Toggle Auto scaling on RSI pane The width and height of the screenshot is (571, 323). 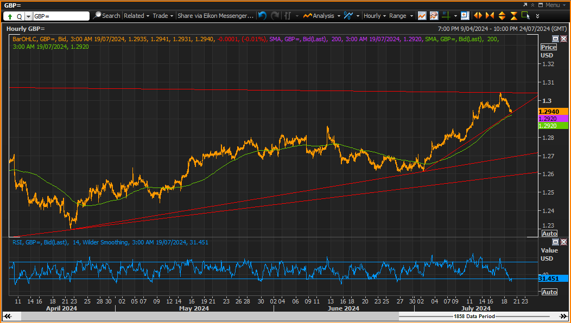tap(549, 292)
